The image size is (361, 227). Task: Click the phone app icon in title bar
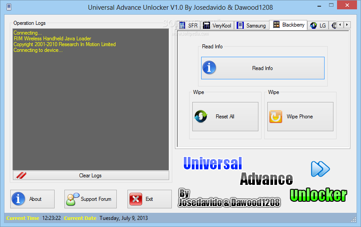pyautogui.click(x=9, y=7)
